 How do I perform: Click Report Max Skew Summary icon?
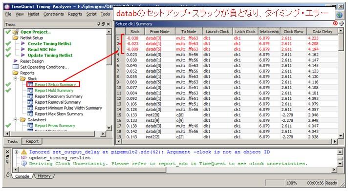[30, 114]
